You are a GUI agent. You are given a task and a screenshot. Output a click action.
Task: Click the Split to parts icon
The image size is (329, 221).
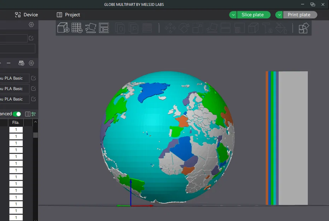134,28
